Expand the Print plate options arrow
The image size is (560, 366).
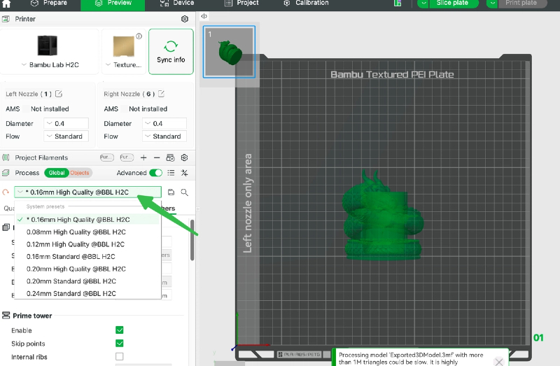[x=493, y=3]
